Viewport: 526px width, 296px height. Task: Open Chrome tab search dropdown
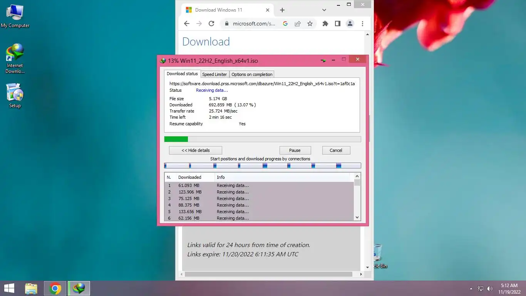(324, 10)
